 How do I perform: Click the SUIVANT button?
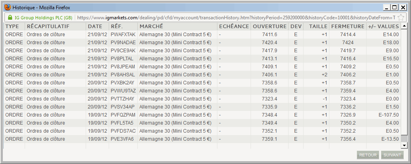coord(392,155)
